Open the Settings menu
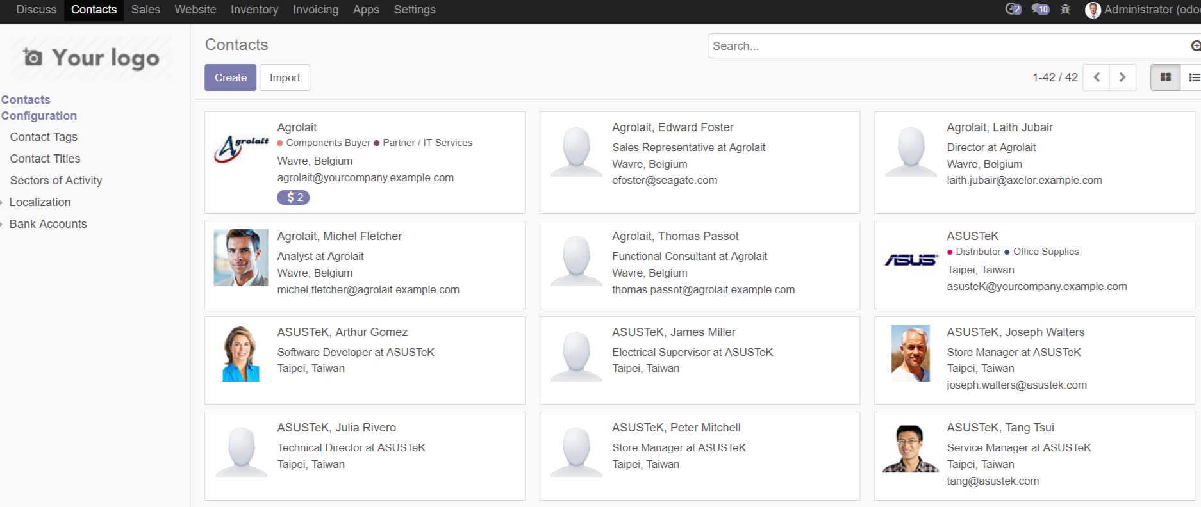Image resolution: width=1201 pixels, height=507 pixels. click(x=415, y=10)
